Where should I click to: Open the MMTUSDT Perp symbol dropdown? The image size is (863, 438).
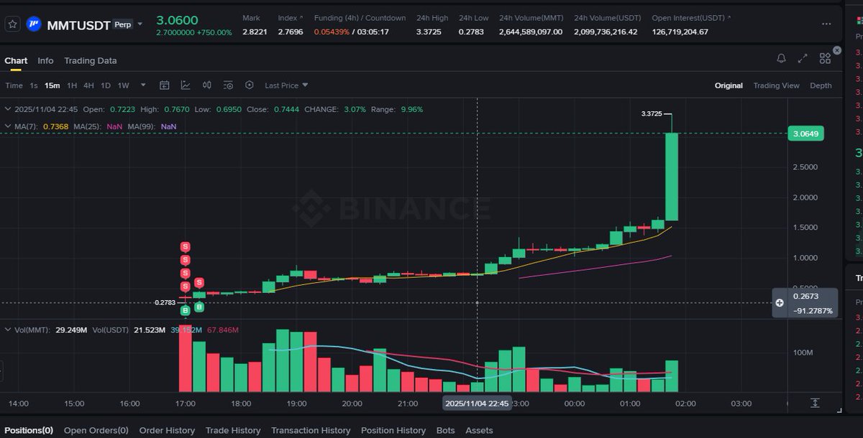tap(140, 24)
